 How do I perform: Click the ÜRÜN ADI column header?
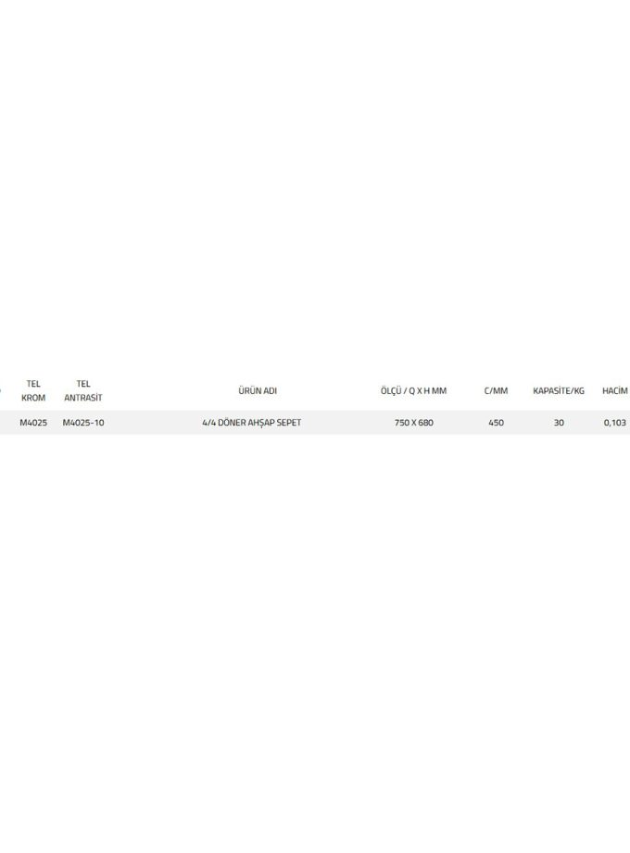(258, 390)
